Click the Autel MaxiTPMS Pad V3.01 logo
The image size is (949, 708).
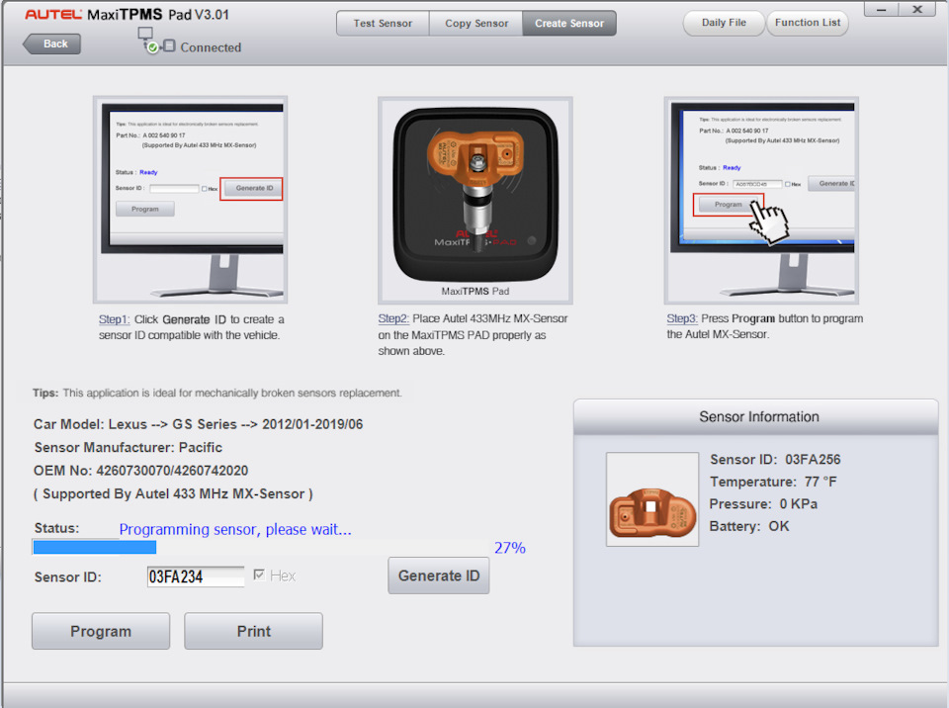pyautogui.click(x=128, y=15)
